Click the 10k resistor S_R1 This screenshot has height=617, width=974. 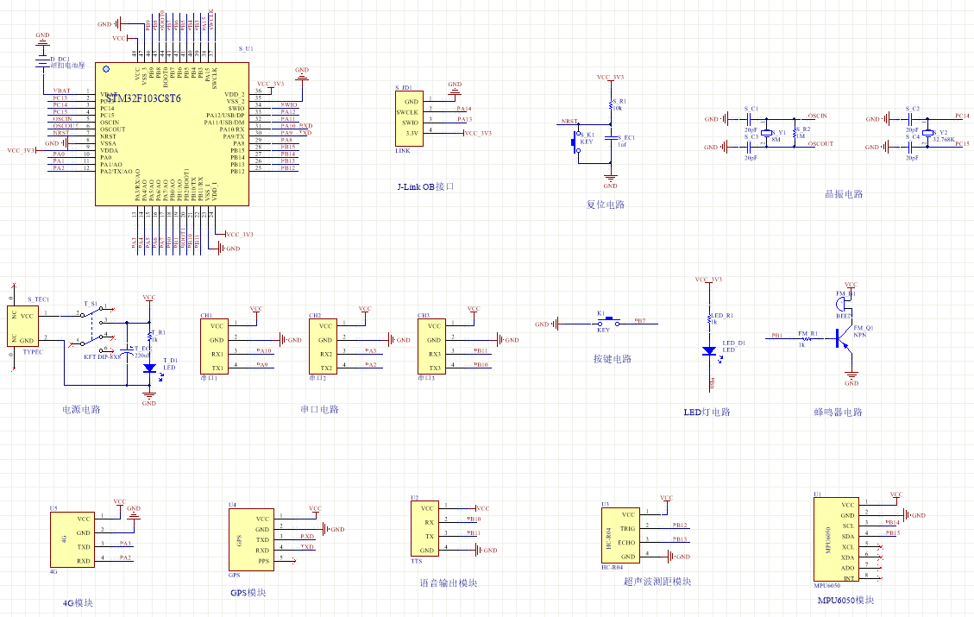click(611, 105)
